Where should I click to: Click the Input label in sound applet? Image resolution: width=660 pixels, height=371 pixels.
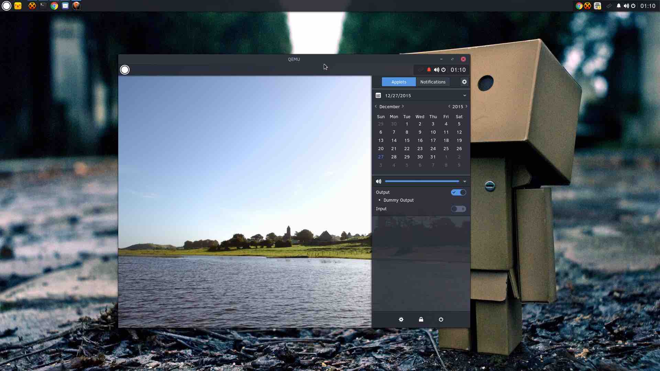pyautogui.click(x=381, y=209)
